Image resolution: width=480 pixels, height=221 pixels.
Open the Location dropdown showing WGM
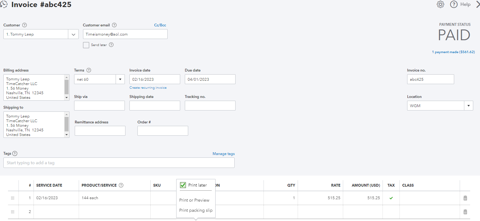pos(469,106)
